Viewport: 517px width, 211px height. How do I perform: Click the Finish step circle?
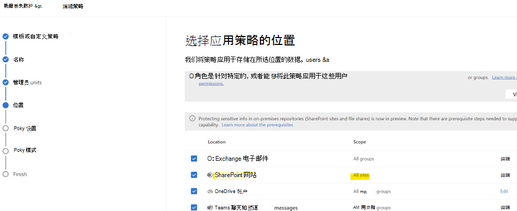(6, 174)
